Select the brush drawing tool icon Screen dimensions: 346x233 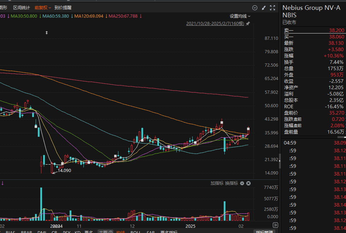click(264, 8)
